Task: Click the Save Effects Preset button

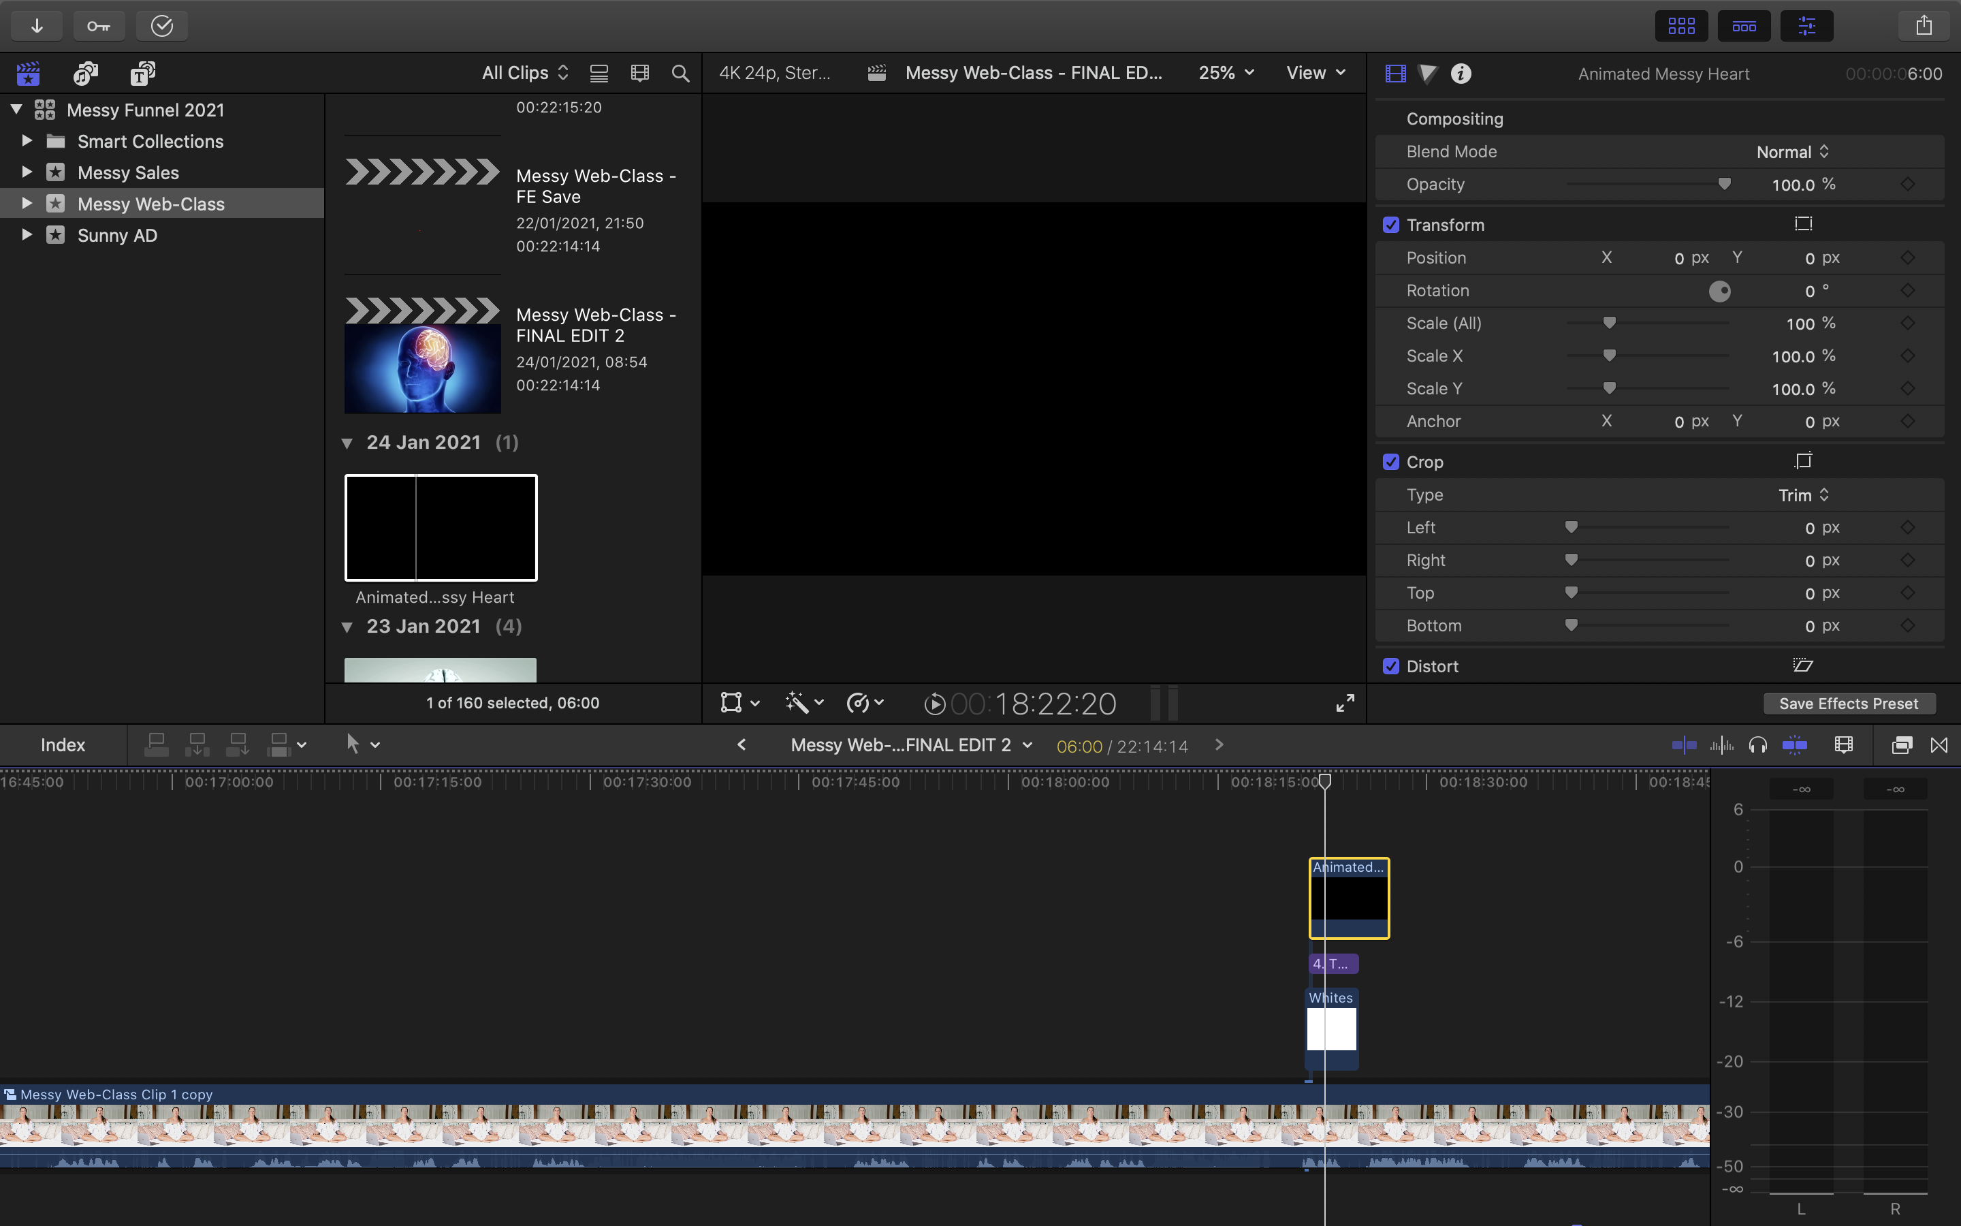Action: [x=1849, y=704]
